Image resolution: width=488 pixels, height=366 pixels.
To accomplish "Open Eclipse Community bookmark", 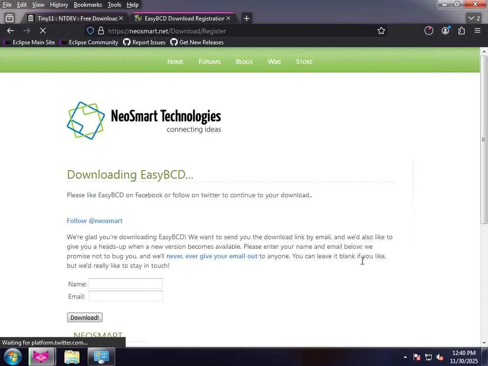I will click(89, 42).
